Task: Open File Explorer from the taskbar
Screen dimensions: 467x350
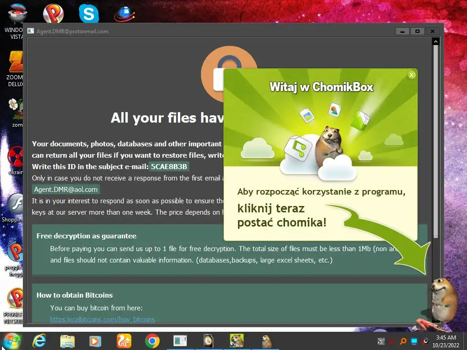Action: pos(67,341)
